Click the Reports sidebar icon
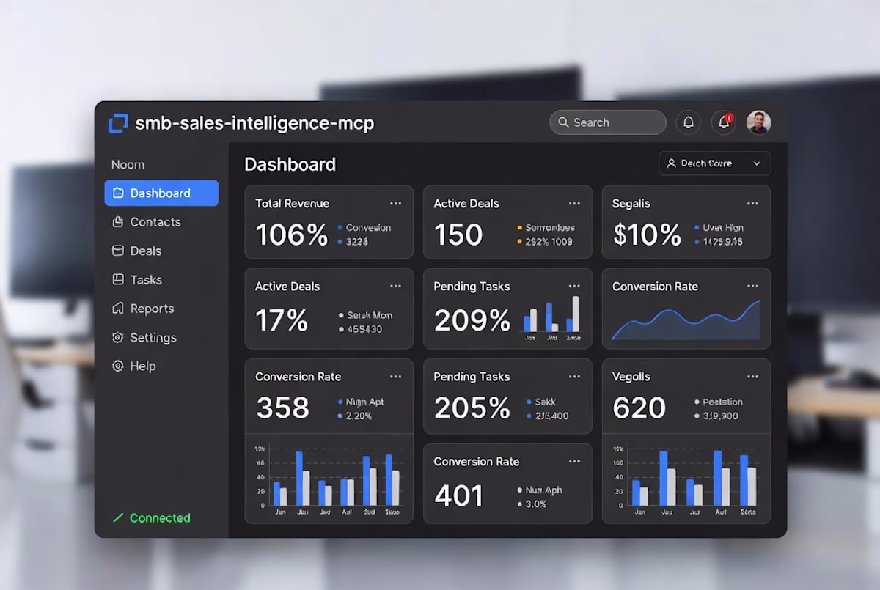The height and width of the screenshot is (590, 880). point(117,309)
